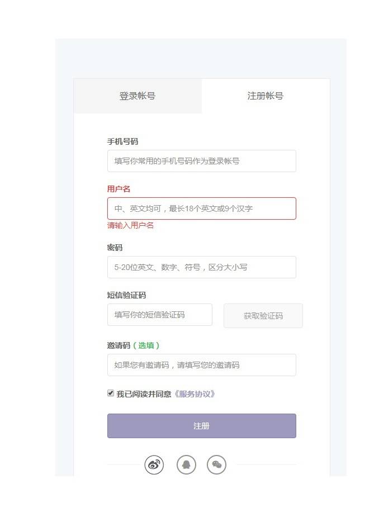Screen dimensions: 379x517
Task: Click into the red-outlined 用户名 input
Action: pos(201,208)
